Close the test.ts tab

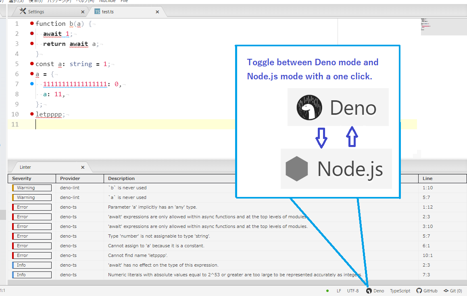click(x=157, y=12)
